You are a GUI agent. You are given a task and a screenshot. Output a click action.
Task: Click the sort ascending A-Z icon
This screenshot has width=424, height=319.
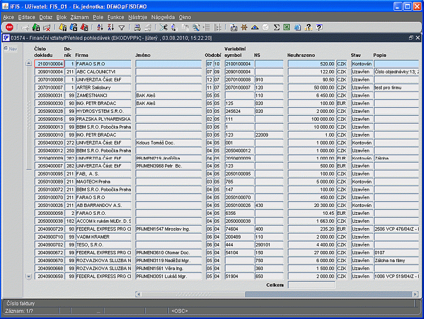tap(99, 27)
